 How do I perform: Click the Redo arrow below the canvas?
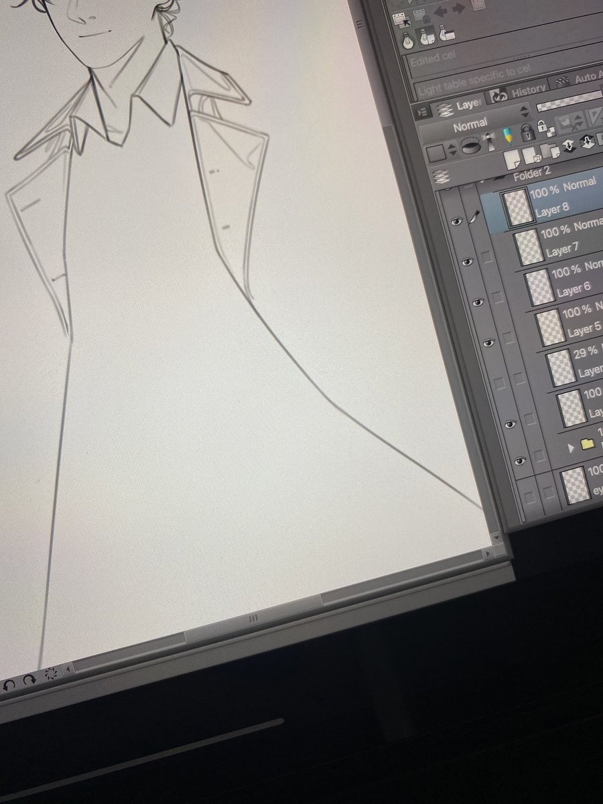(x=28, y=679)
